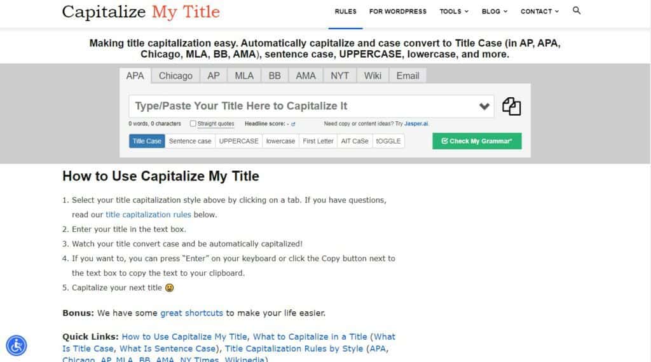Expand the title input dropdown chevron

click(x=484, y=107)
